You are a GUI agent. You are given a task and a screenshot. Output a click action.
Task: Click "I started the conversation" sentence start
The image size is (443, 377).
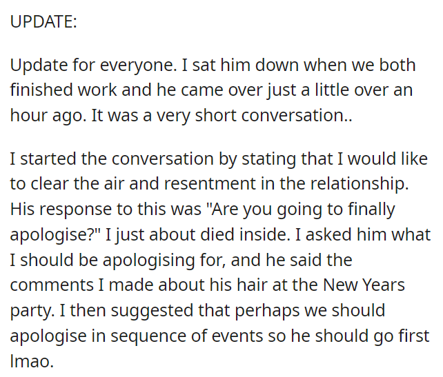pyautogui.click(x=112, y=159)
